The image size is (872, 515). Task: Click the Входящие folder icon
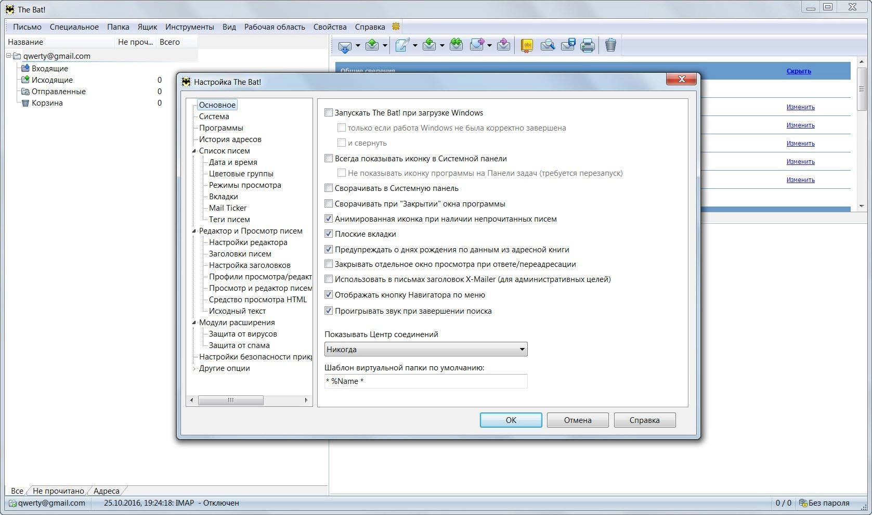click(25, 68)
